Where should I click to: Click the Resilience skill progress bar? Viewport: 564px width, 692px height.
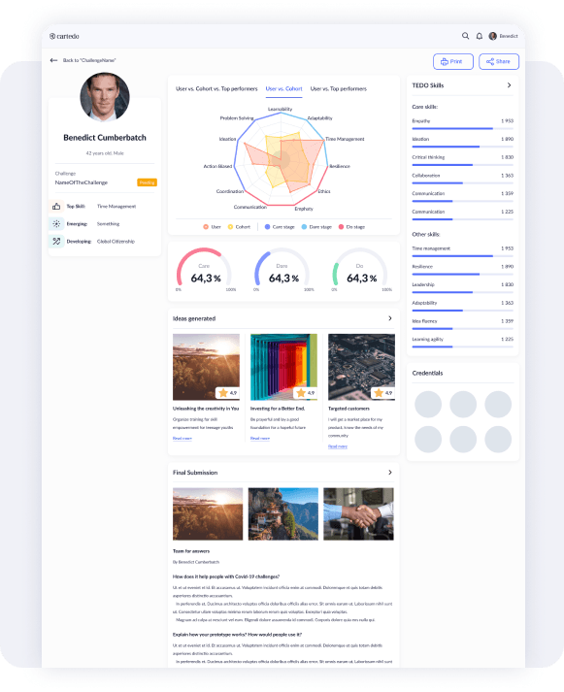coord(462,274)
